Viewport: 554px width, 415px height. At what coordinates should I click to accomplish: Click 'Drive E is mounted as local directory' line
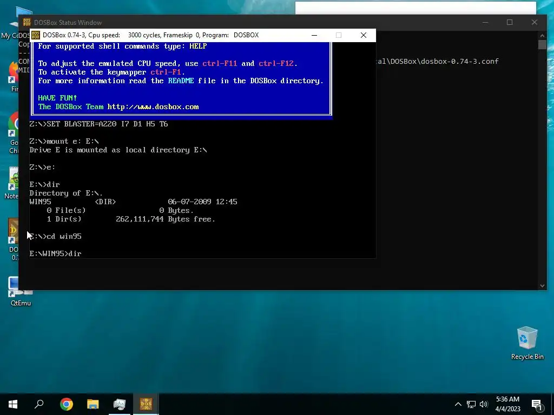(x=118, y=150)
